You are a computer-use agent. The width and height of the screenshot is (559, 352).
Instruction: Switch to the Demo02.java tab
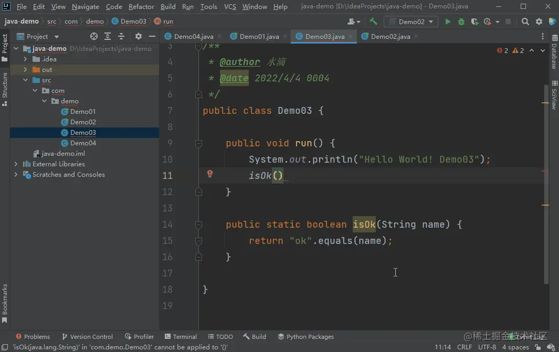pos(391,36)
